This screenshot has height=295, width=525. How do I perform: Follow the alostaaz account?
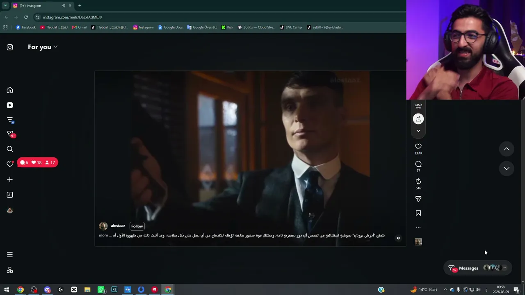(x=137, y=226)
